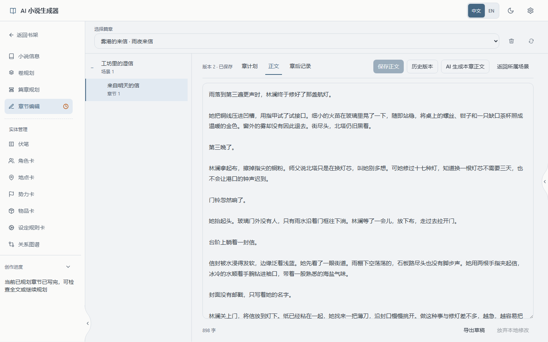Click 返回所属场景

513,66
